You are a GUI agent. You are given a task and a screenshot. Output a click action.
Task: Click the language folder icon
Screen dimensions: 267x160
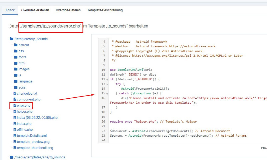tap(16, 81)
